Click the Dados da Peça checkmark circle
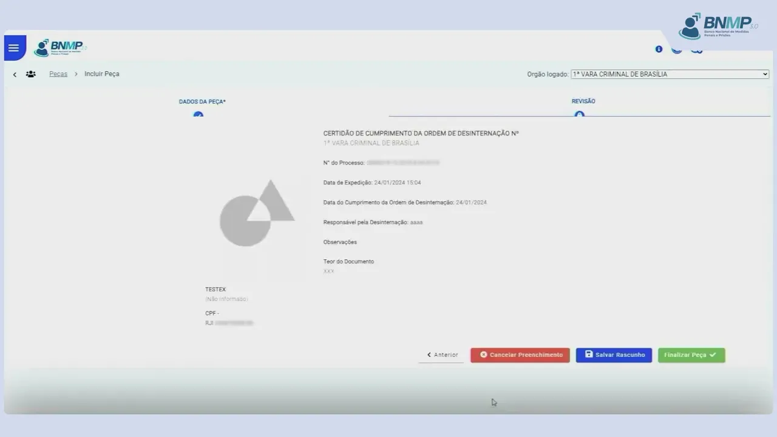 [x=198, y=114]
